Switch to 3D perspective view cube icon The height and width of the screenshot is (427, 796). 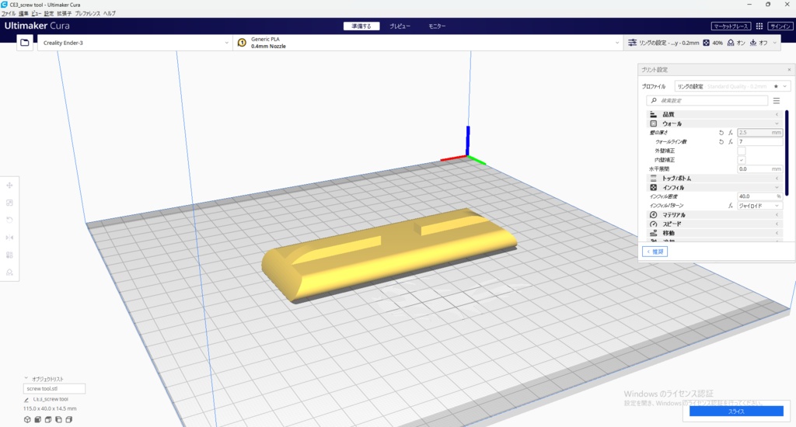(x=27, y=419)
